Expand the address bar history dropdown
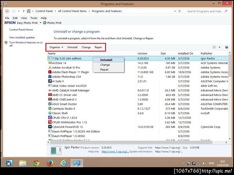The image size is (234, 175). (x=175, y=11)
